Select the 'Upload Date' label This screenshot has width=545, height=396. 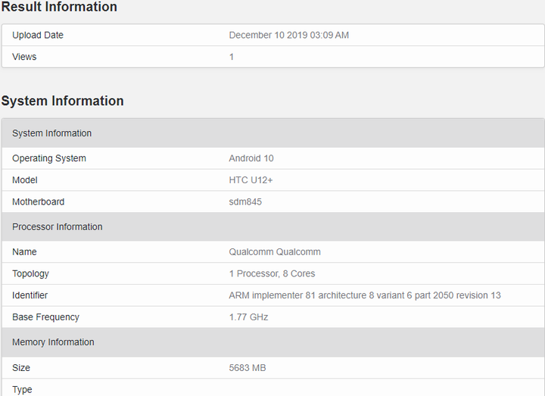pos(38,35)
